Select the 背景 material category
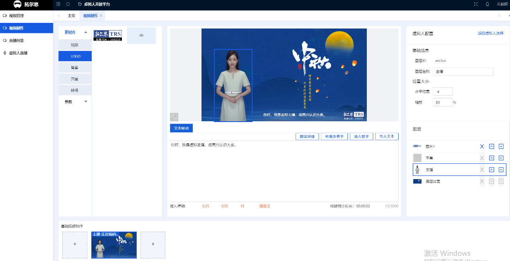The image size is (510, 261). [x=75, y=67]
